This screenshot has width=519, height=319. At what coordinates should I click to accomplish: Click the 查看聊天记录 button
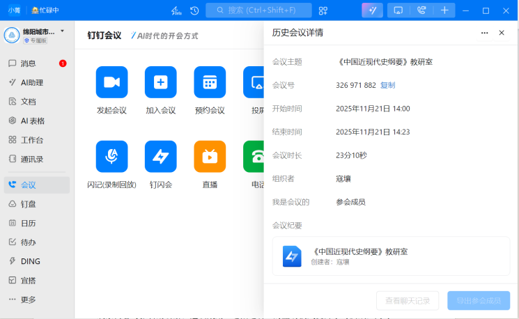[408, 300]
